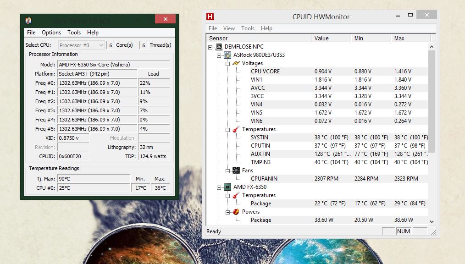
Task: Collapse the ASRock 980DE3/U3S3 node
Action: click(x=219, y=55)
